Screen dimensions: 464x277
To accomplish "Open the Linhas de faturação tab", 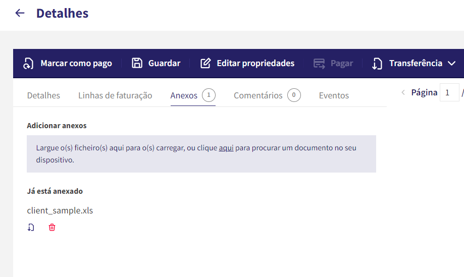I will click(115, 95).
